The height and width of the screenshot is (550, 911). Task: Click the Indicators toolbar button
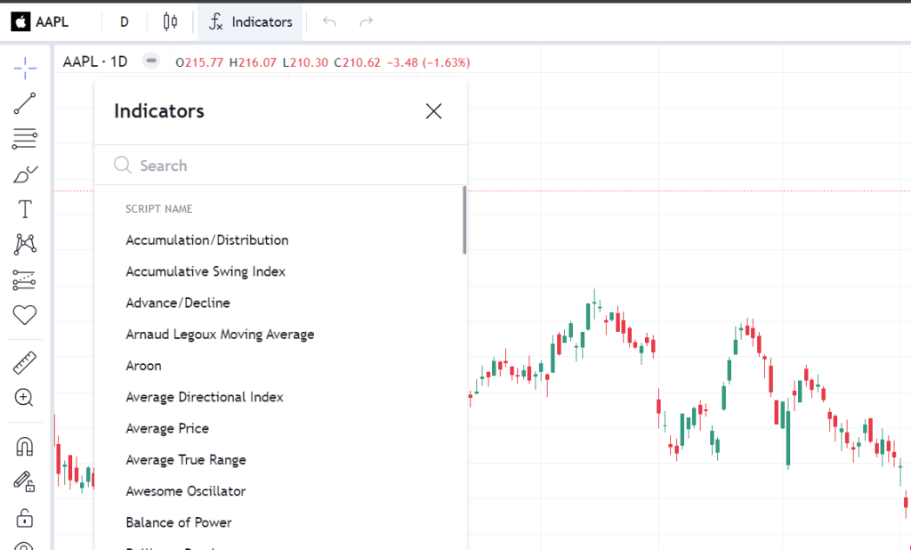click(x=250, y=21)
